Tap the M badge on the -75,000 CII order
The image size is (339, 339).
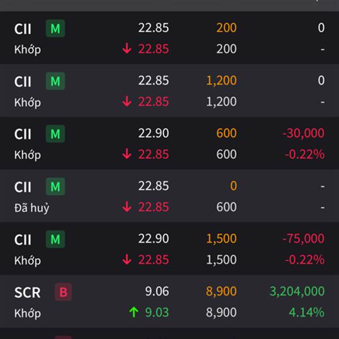[55, 239]
